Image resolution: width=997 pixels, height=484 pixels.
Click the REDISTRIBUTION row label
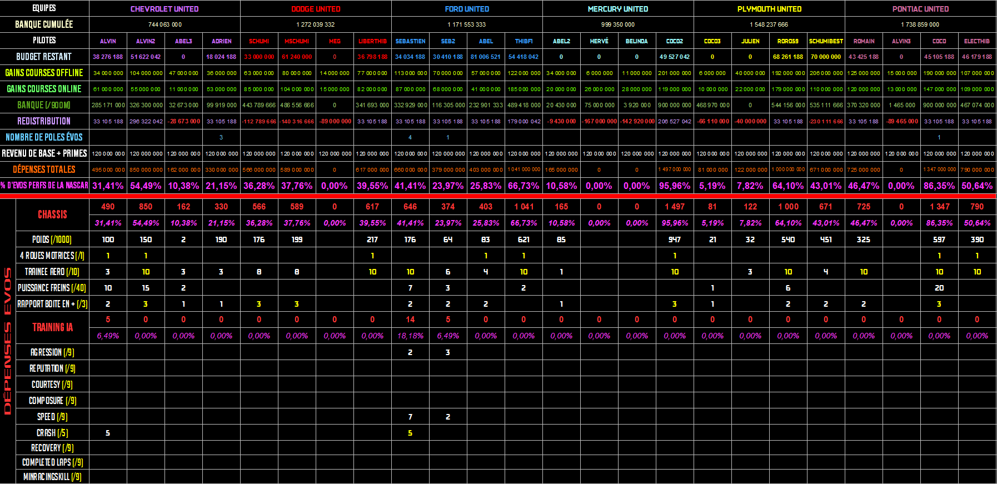point(44,121)
